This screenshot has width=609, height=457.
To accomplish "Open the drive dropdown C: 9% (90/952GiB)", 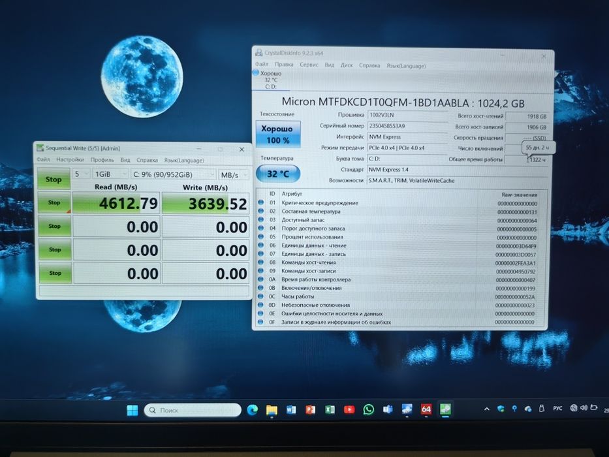I will click(x=173, y=174).
